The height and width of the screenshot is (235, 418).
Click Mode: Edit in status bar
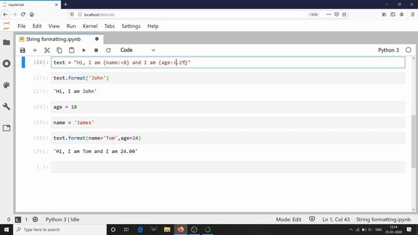pyautogui.click(x=289, y=219)
